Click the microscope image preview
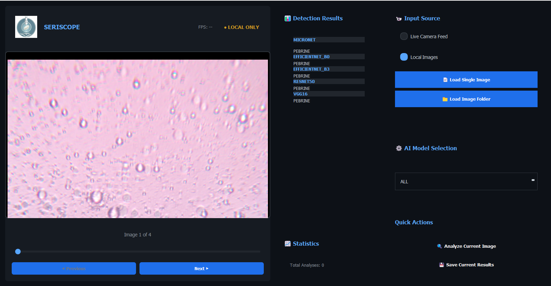This screenshot has width=551, height=286. 138,139
